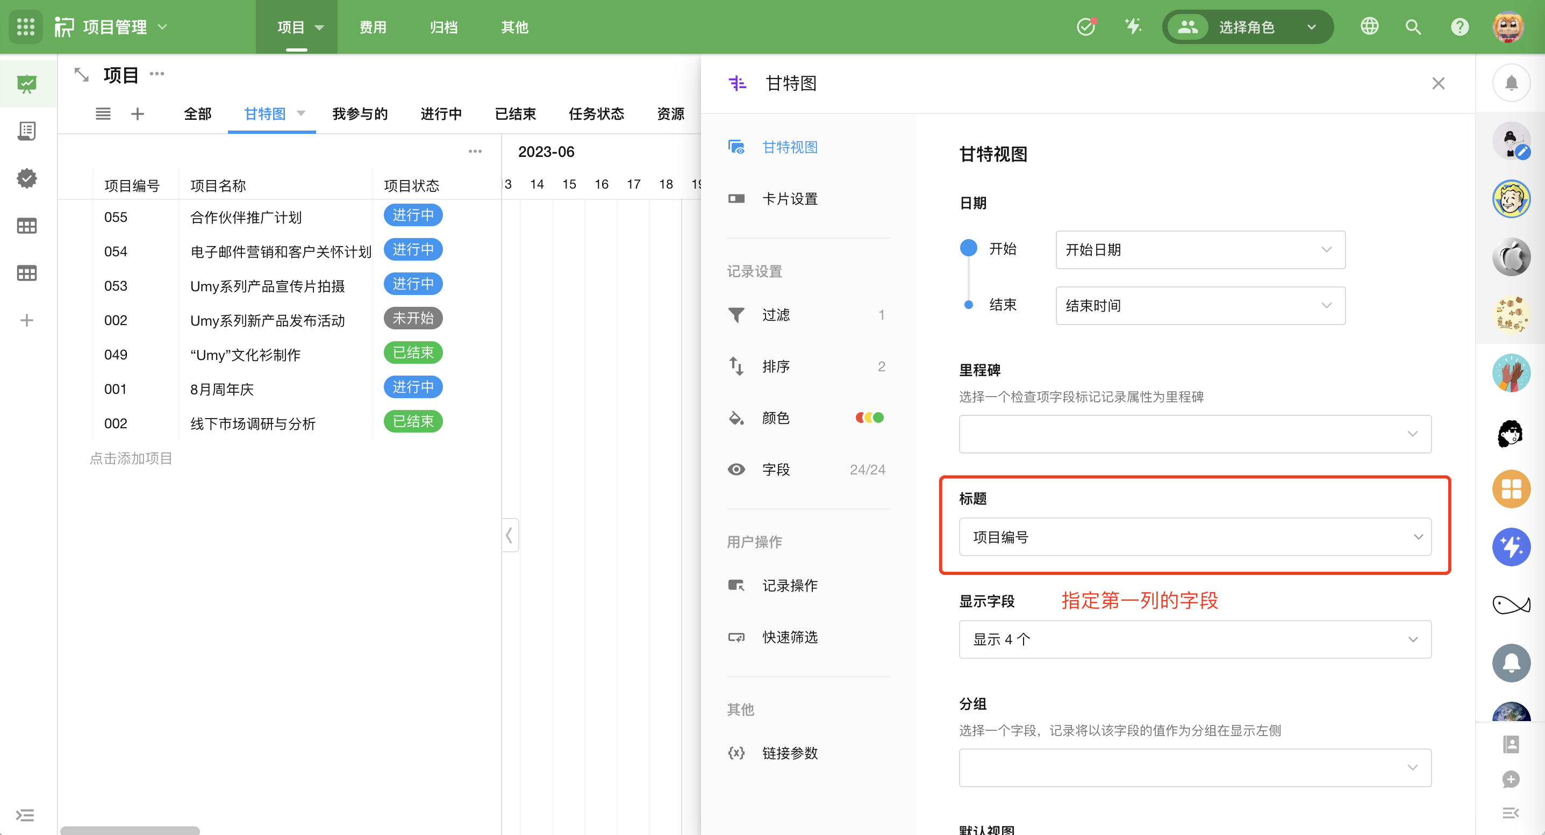Click the add plus icon in left sidebar
Screen dimensions: 1545x835
coord(27,320)
